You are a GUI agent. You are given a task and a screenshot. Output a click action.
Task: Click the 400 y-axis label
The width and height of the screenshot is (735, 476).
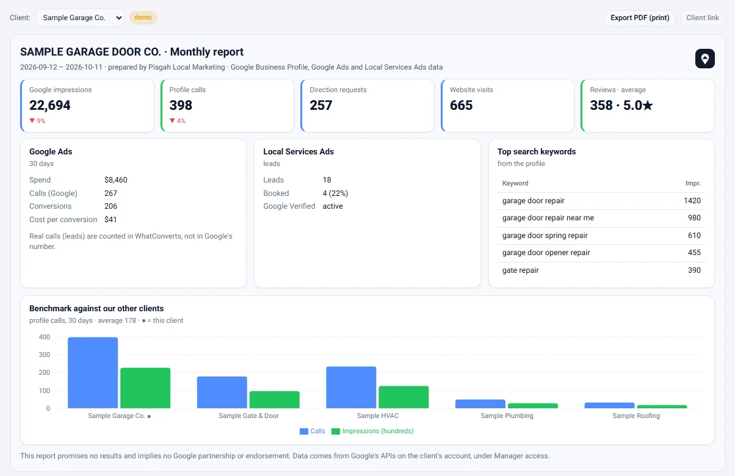tap(45, 337)
